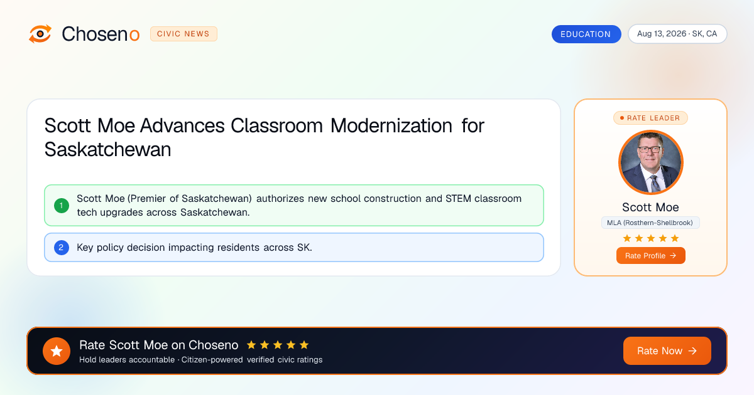The width and height of the screenshot is (754, 395).
Task: Click the RATE LEADER badge
Action: pos(650,117)
